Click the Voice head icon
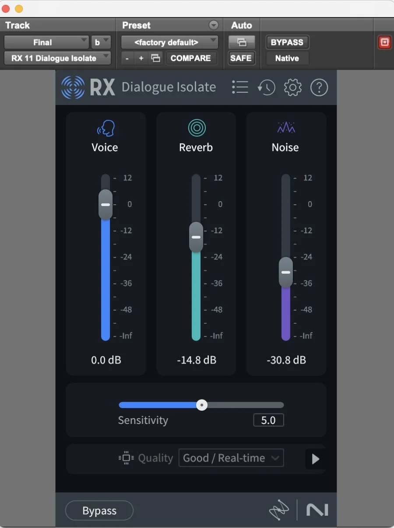This screenshot has width=394, height=528. point(106,128)
